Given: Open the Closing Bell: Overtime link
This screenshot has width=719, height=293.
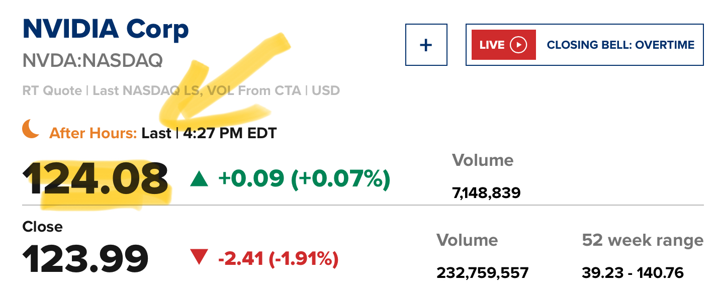Looking at the screenshot, I should click(620, 45).
